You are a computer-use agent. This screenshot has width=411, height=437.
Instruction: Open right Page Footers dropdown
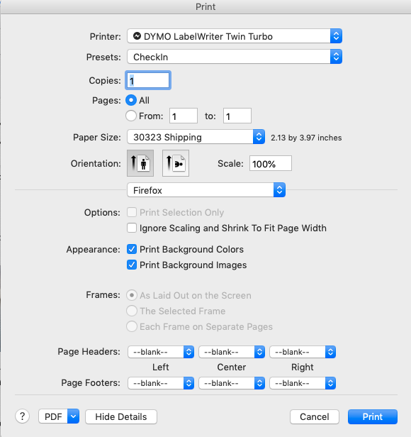pyautogui.click(x=303, y=383)
